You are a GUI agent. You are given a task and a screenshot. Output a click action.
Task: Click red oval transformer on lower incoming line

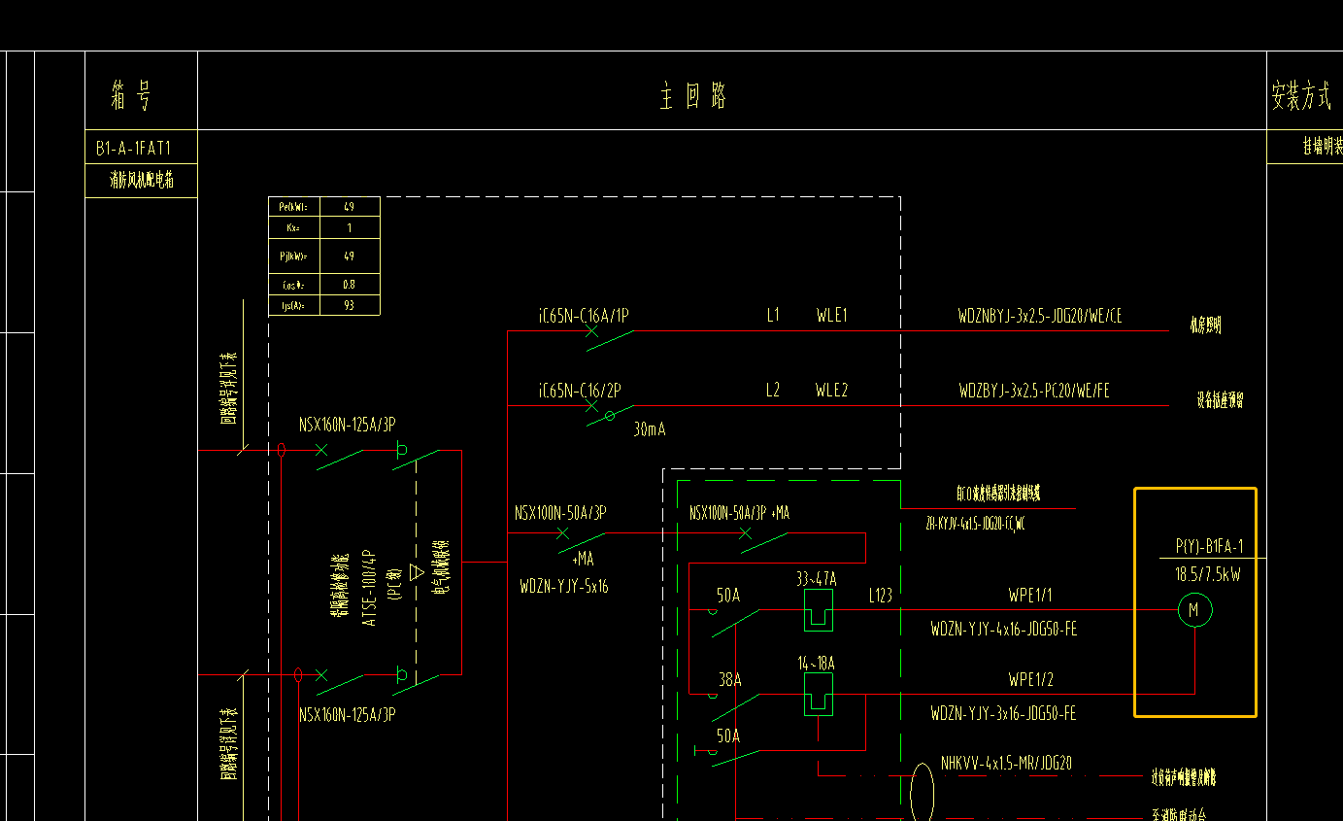coord(298,674)
